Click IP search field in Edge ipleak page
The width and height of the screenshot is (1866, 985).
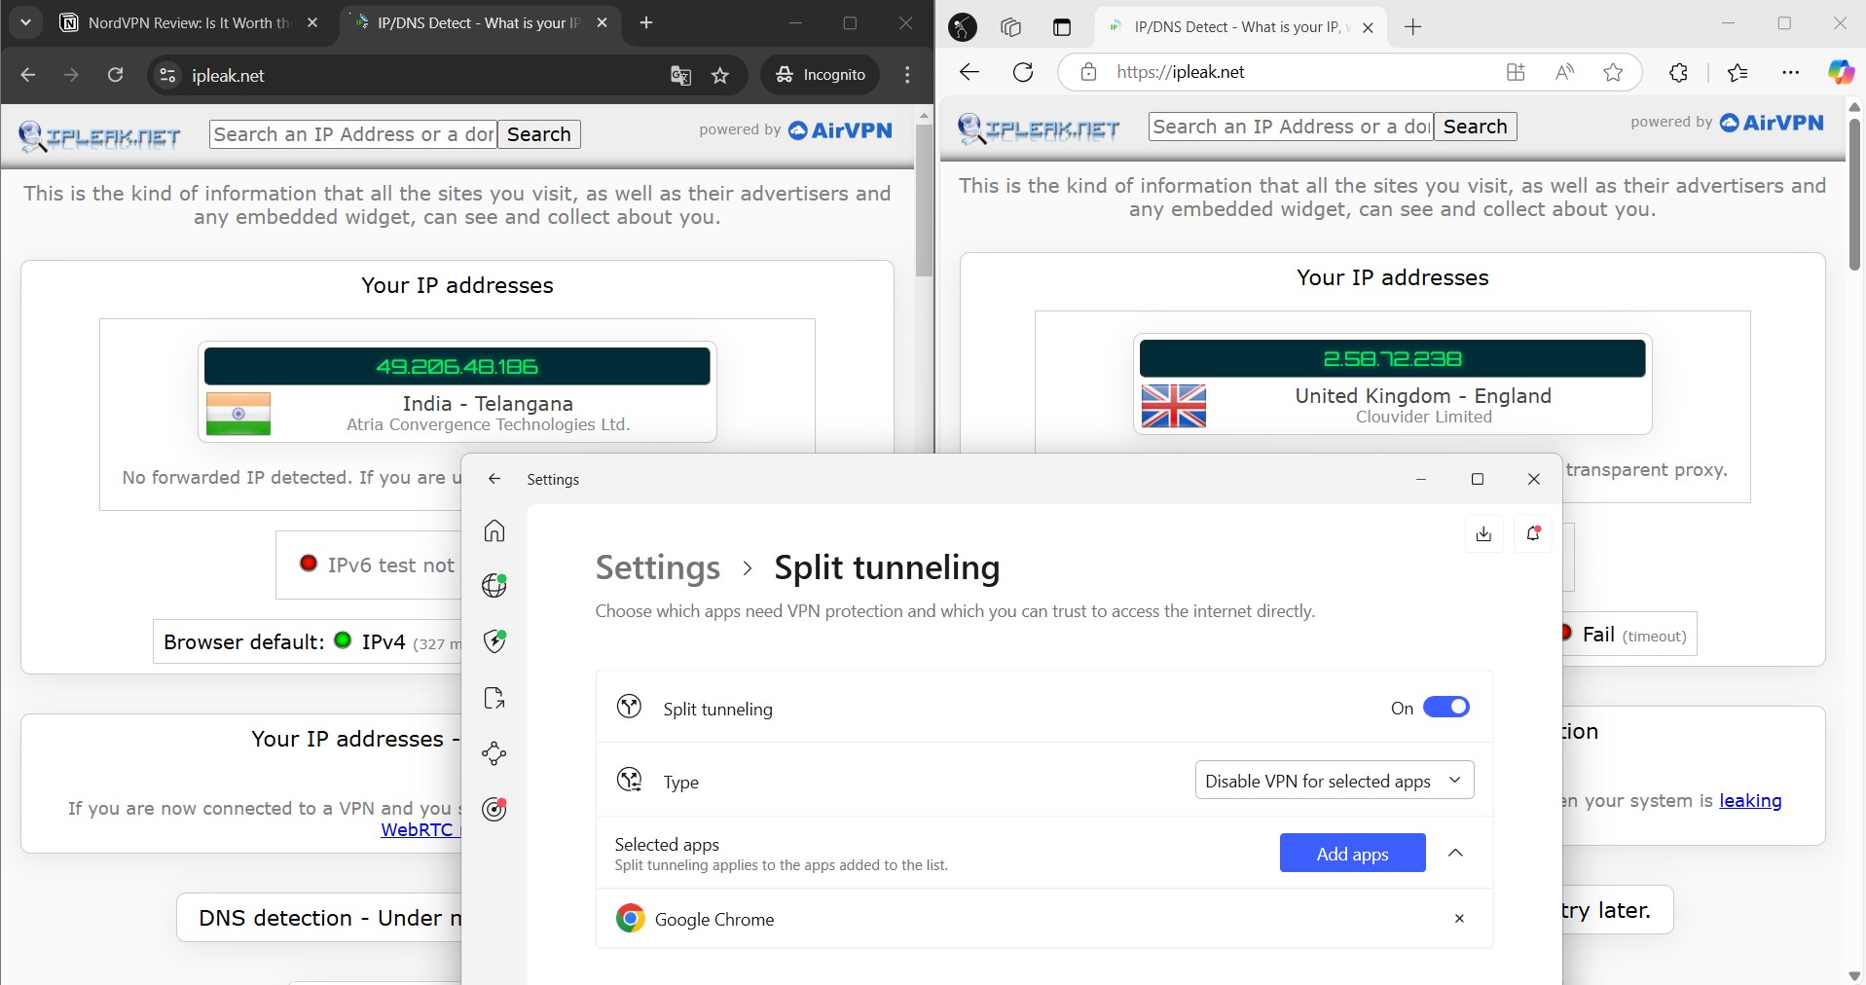pyautogui.click(x=1291, y=127)
